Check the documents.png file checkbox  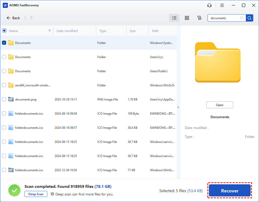click(4, 99)
